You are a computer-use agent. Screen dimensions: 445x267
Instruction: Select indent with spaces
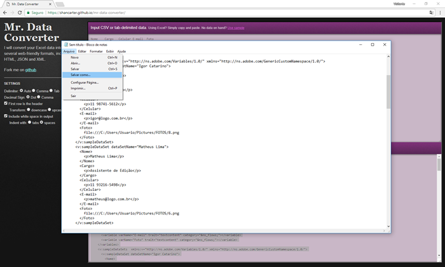[41, 122]
